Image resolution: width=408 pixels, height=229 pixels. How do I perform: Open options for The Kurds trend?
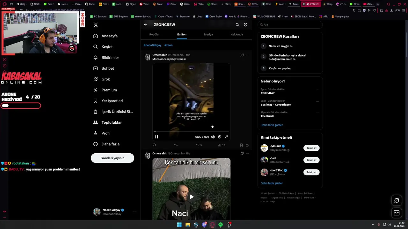(x=318, y=113)
